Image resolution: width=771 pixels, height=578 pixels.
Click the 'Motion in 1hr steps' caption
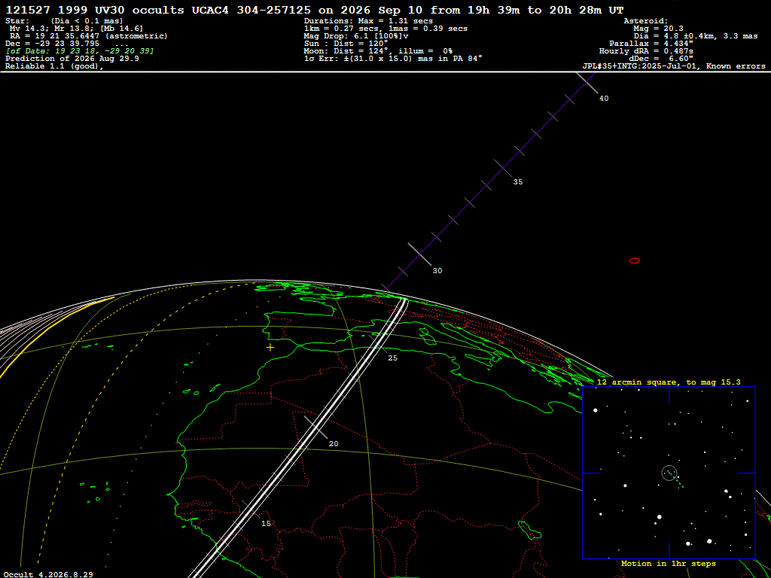click(x=669, y=563)
